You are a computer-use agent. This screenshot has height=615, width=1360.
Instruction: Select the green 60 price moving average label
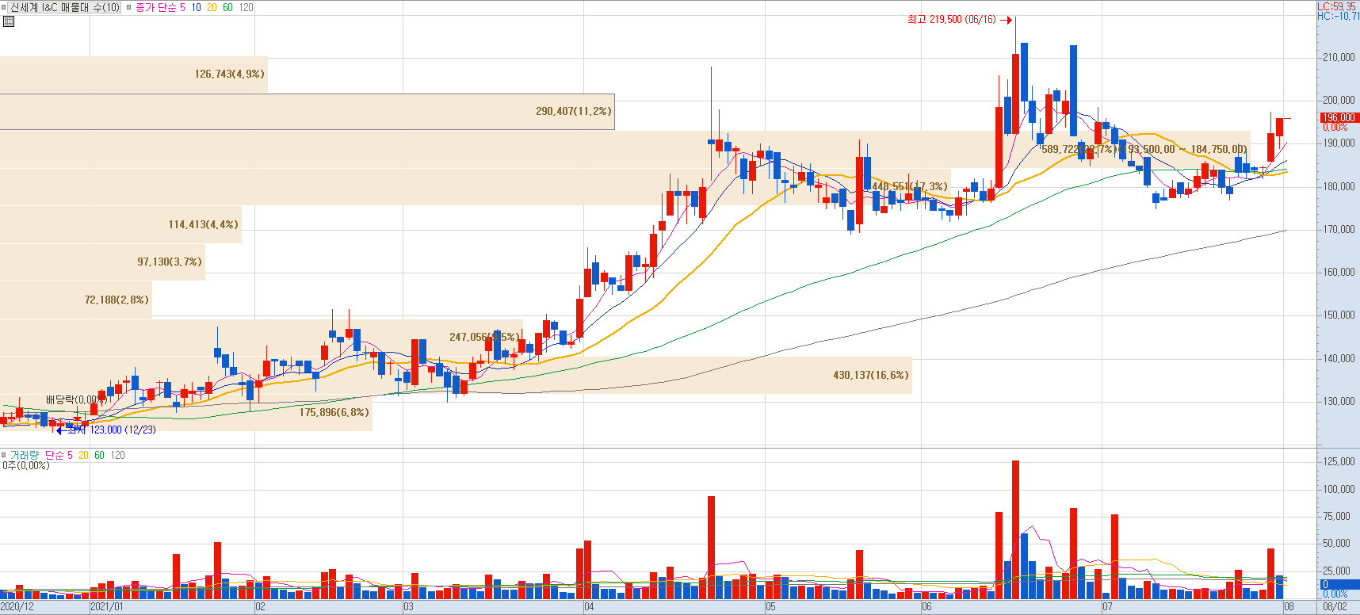point(227,7)
